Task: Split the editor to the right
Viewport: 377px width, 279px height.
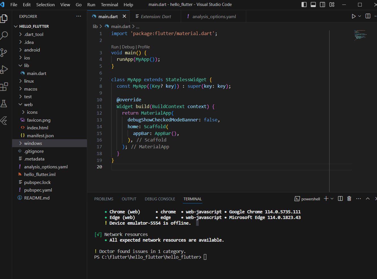Action: pos(368,16)
